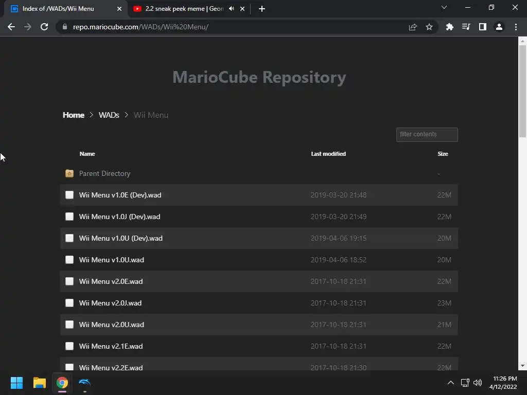527x395 pixels.
Task: Click the forward navigation arrow
Action: coord(28,27)
